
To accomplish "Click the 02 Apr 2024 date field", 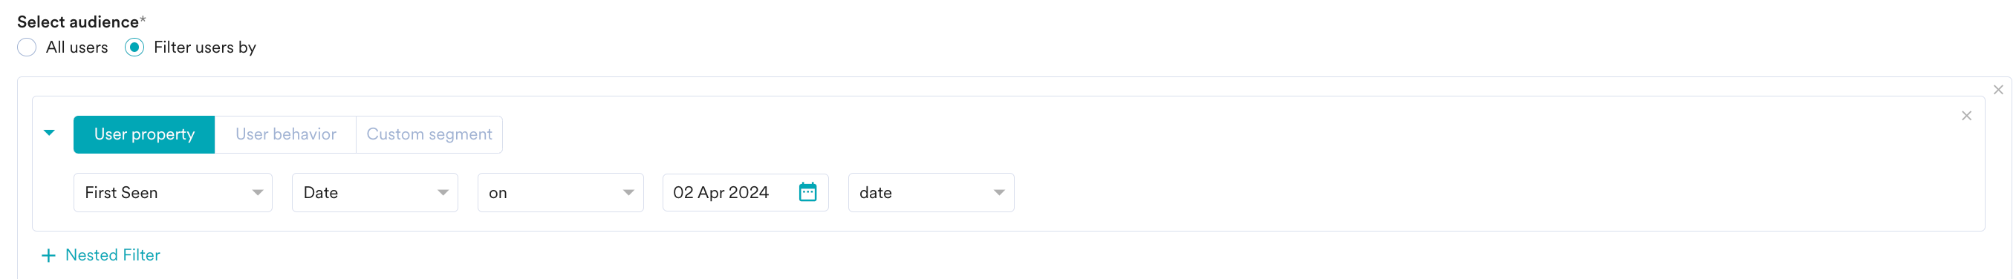I will coord(745,192).
